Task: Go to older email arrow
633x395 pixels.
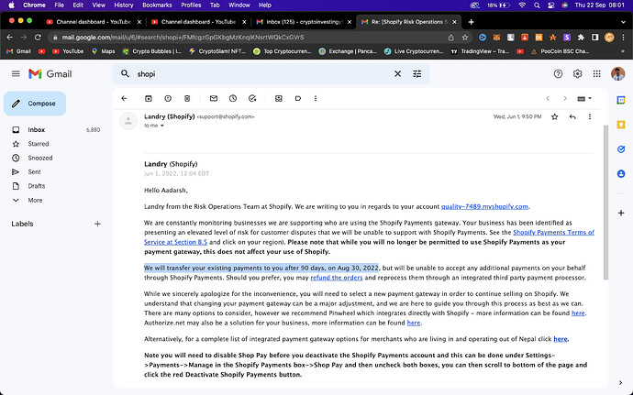Action: click(565, 98)
